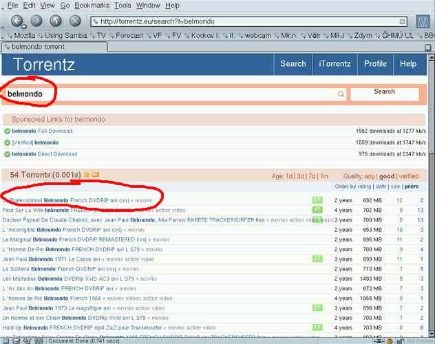Close tab with the tab bar X icon
435x344 pixels.
click(x=428, y=47)
